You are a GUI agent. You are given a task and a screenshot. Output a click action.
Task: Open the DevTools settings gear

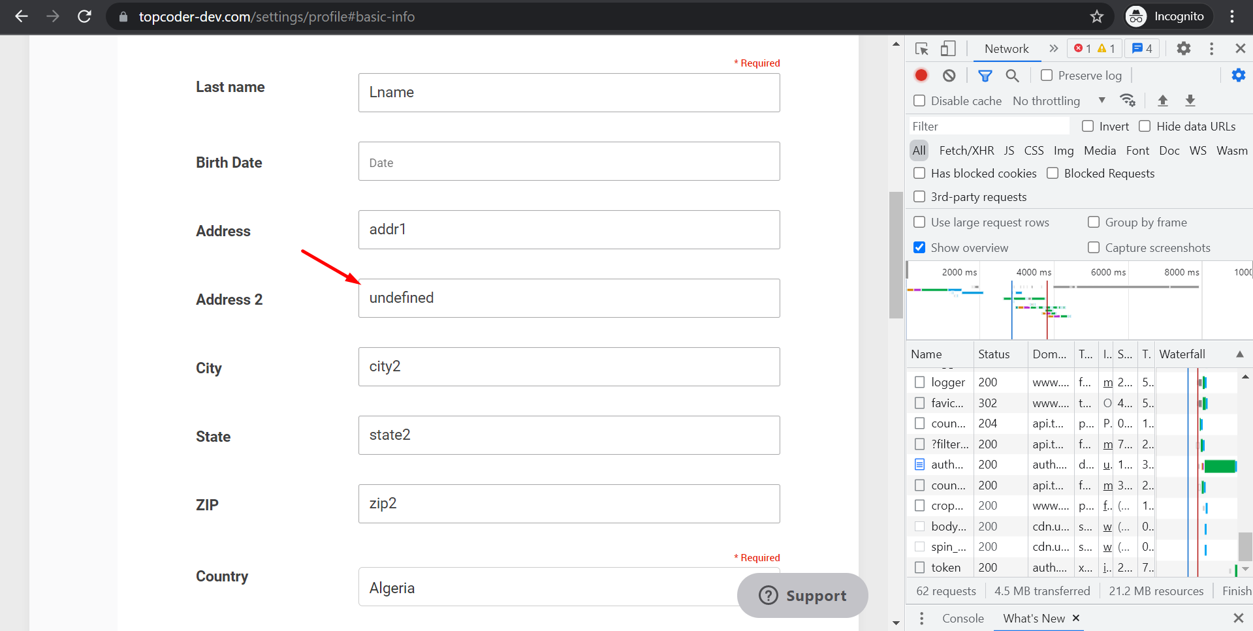click(x=1184, y=48)
